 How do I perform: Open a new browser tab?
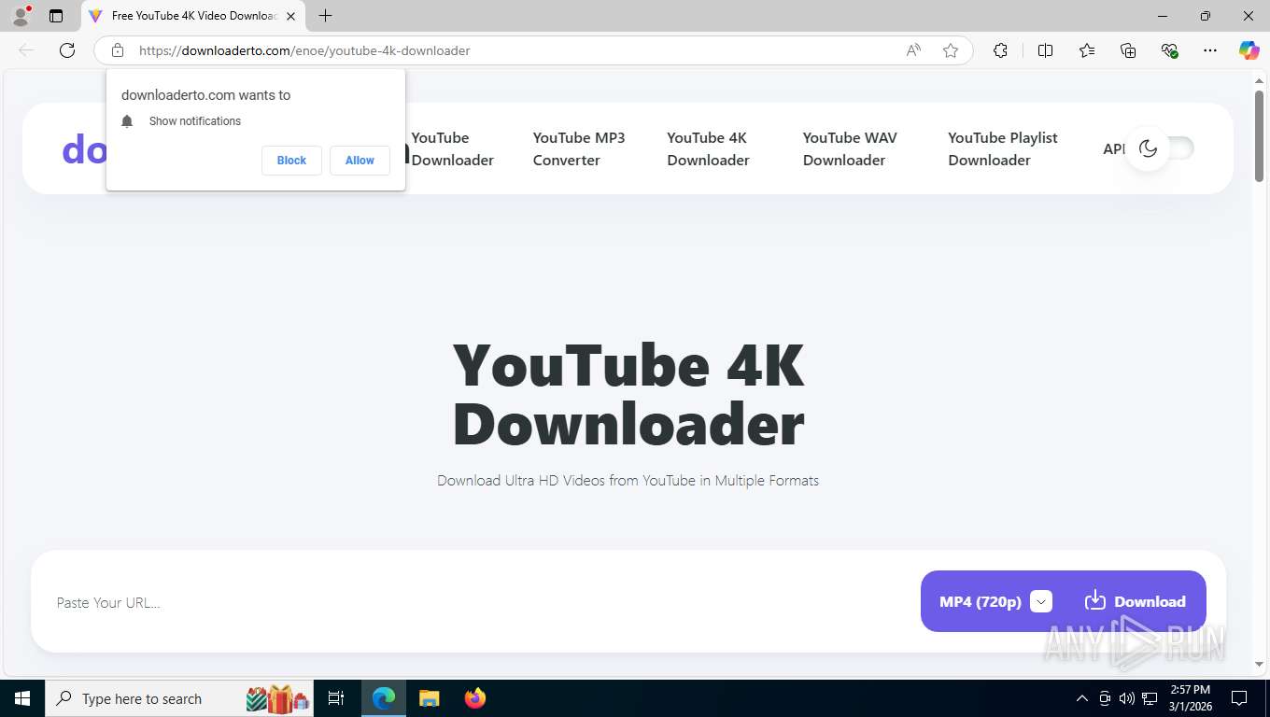pyautogui.click(x=325, y=16)
